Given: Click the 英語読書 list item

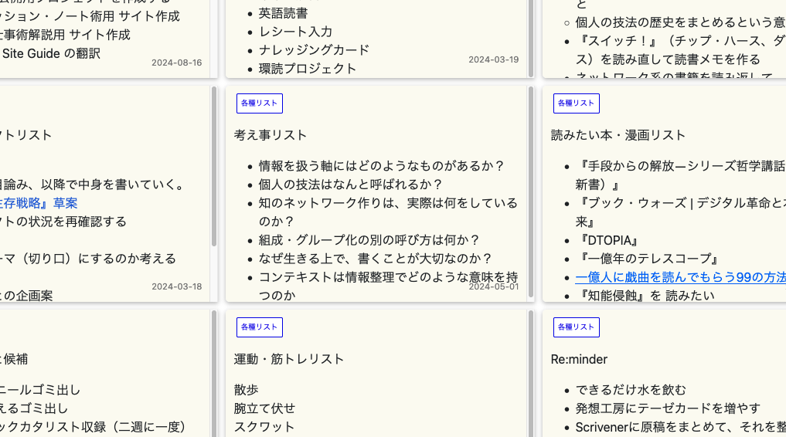Looking at the screenshot, I should click(283, 14).
